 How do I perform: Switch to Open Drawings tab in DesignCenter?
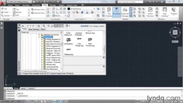(34, 29)
